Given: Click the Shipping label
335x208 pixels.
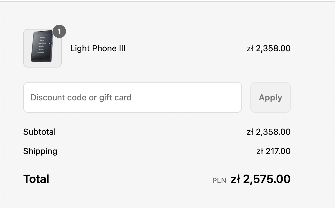Looking at the screenshot, I should (40, 151).
